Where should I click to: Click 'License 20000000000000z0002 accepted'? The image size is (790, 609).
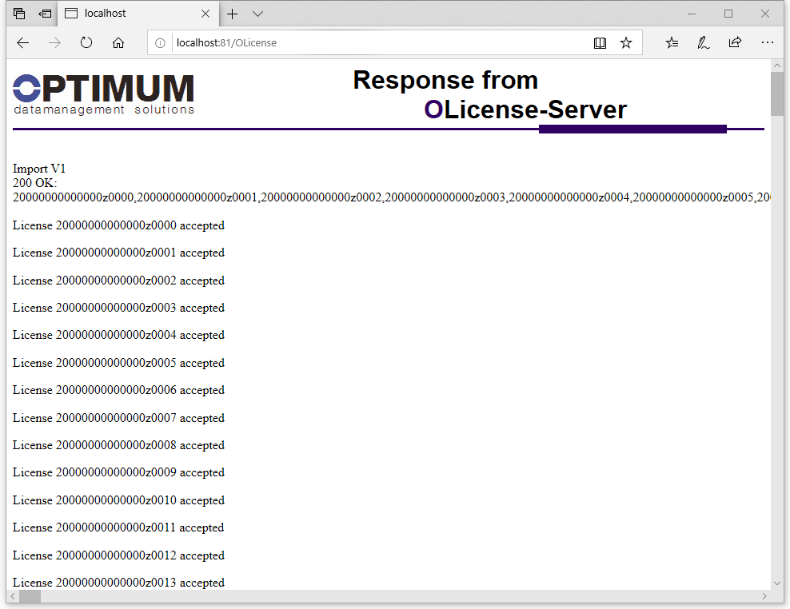pyautogui.click(x=118, y=280)
